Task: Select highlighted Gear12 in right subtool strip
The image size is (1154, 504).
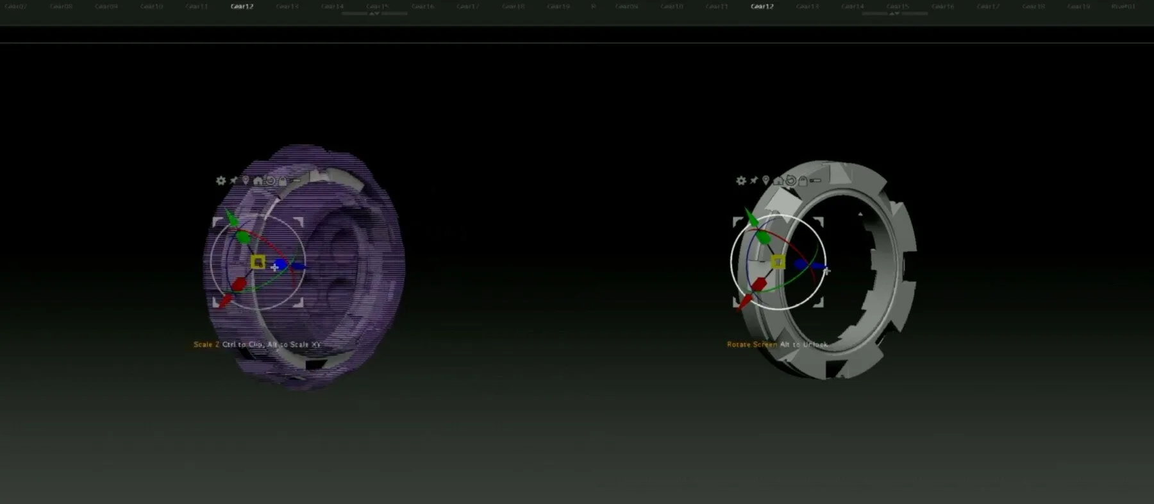Action: pyautogui.click(x=762, y=6)
